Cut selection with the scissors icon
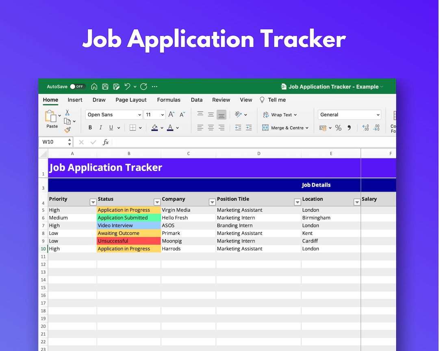Screen dimensions: 439x351 (x=67, y=113)
